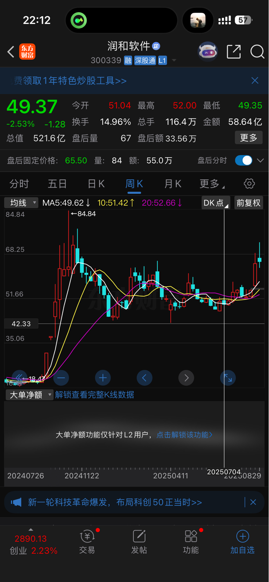Expand chart to fullscreen icon

pos(228,378)
